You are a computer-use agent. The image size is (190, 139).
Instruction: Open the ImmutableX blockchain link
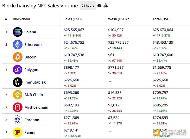(35, 82)
